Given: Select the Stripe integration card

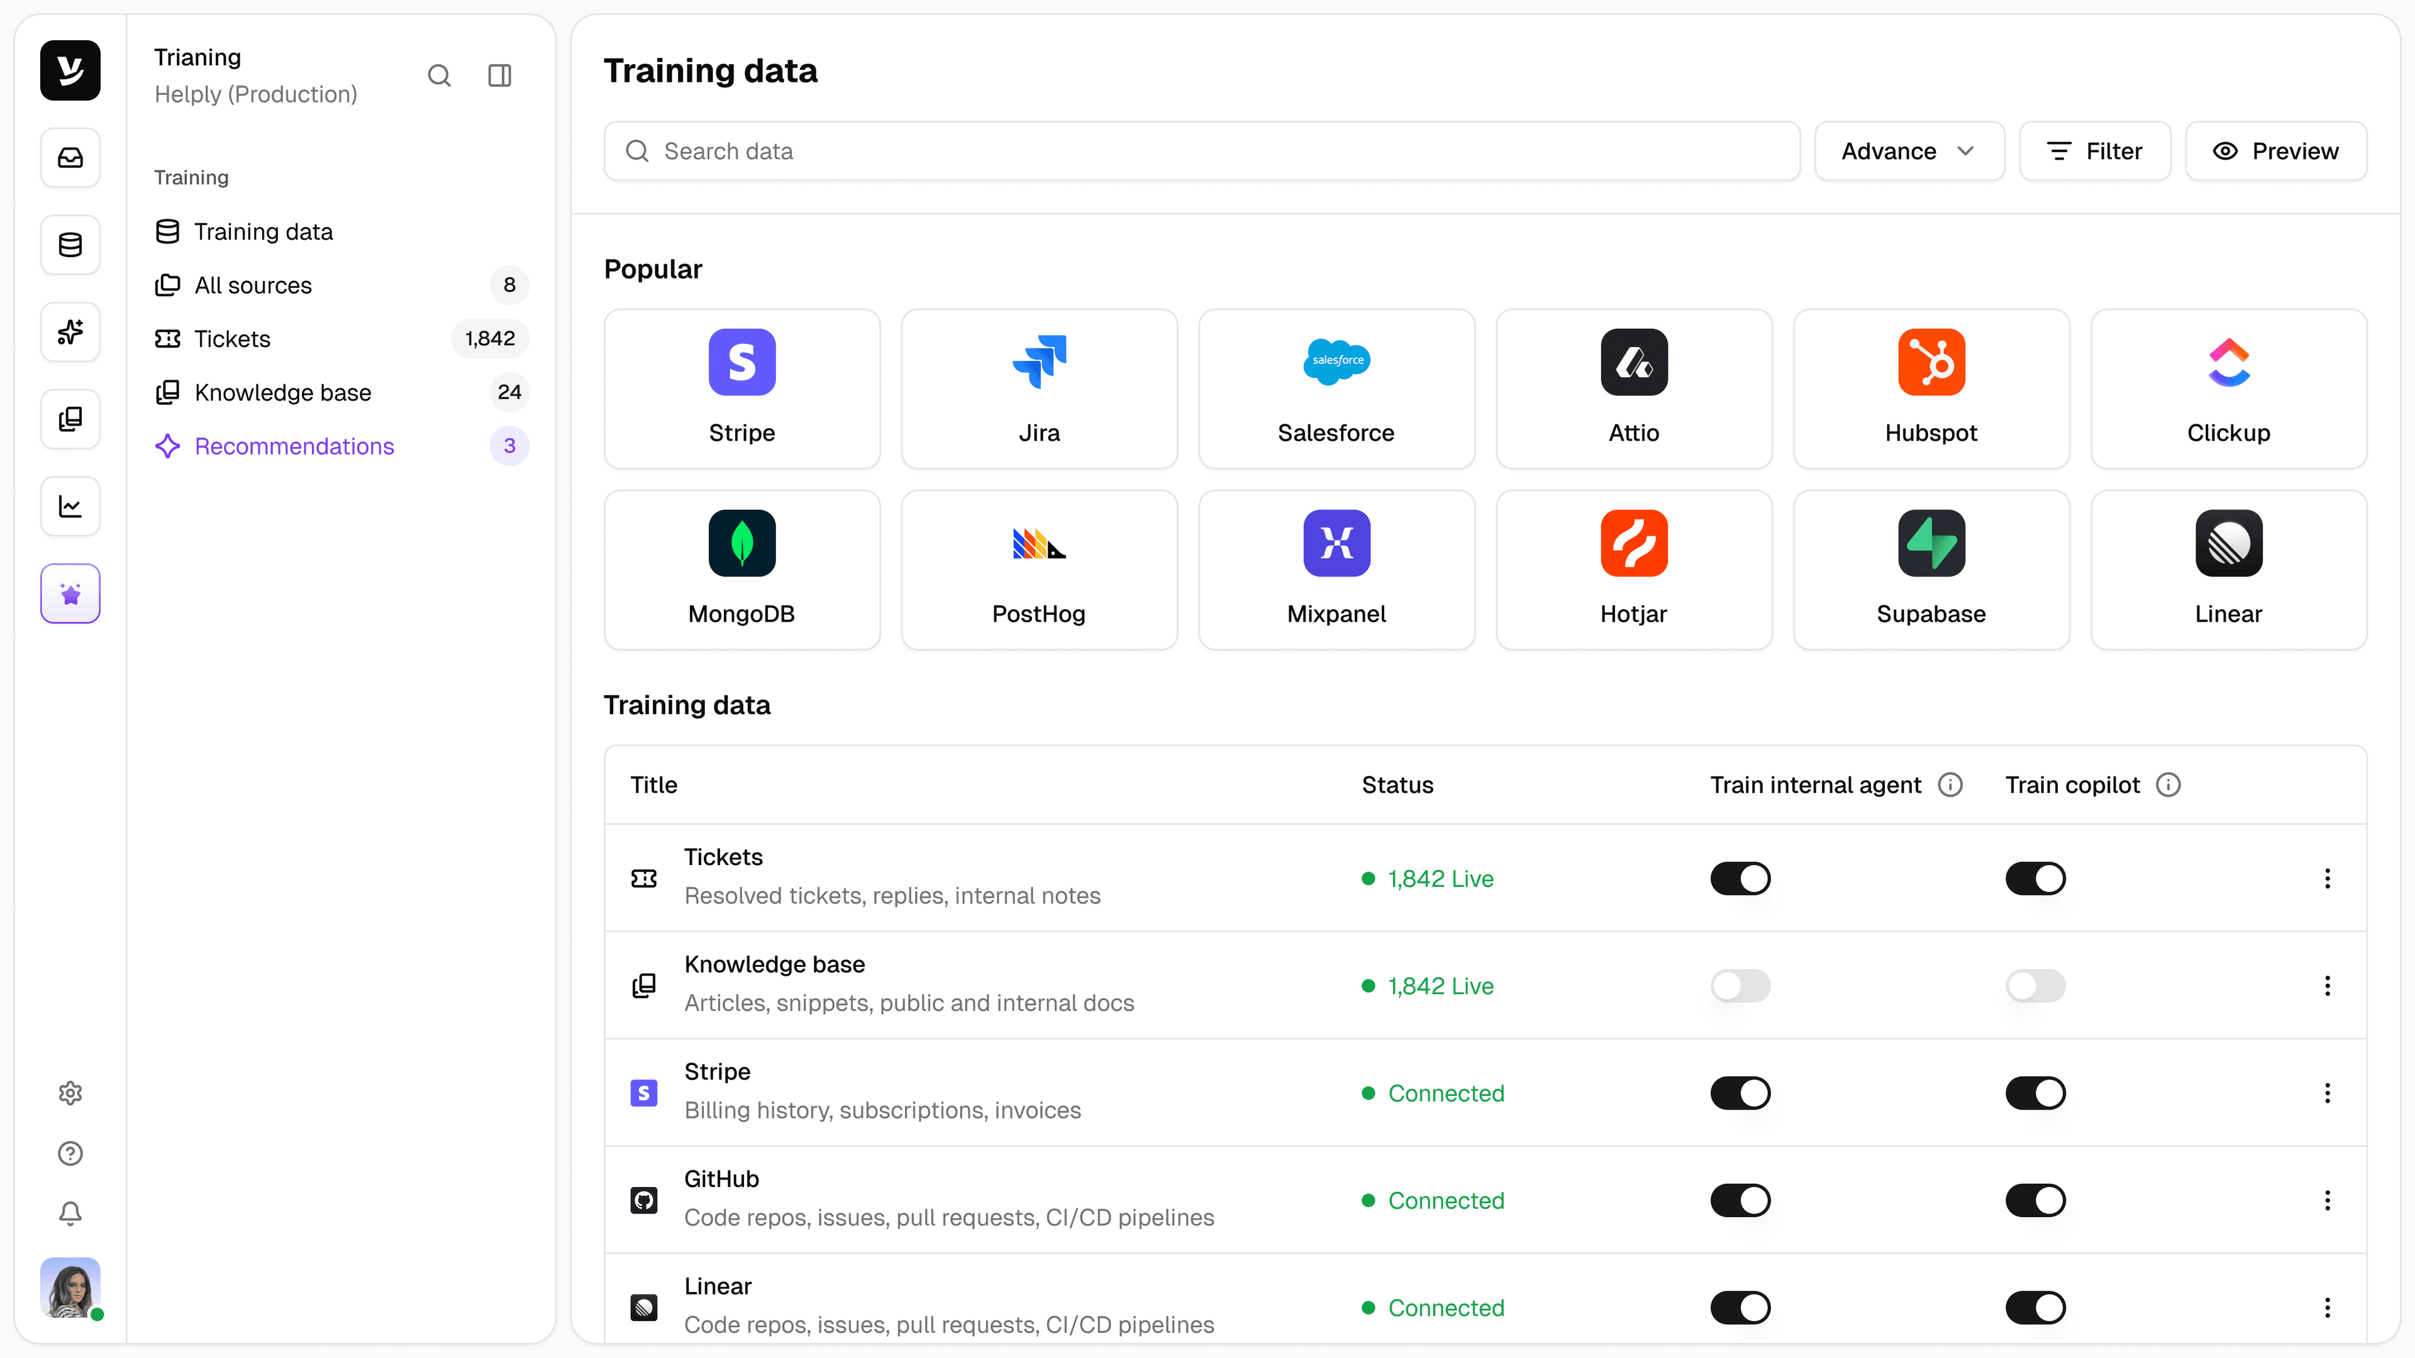Looking at the screenshot, I should click(741, 389).
